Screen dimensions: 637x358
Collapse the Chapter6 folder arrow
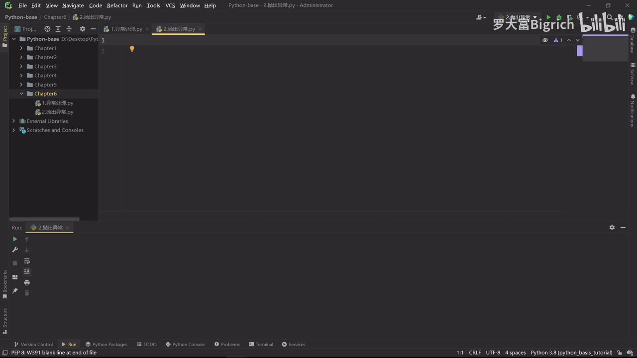[21, 93]
